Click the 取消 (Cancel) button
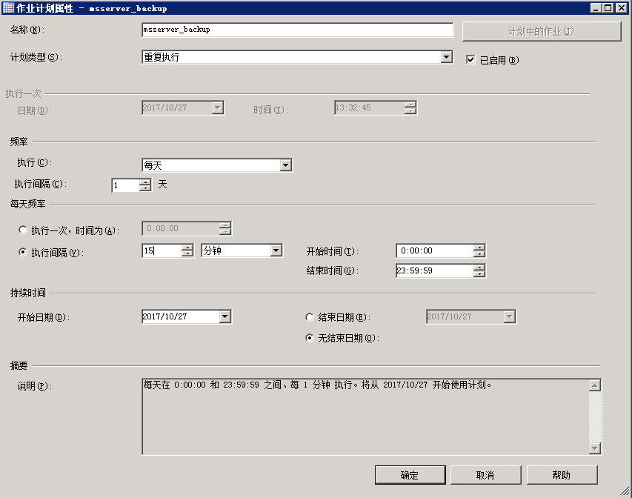This screenshot has height=498, width=632. click(x=486, y=475)
